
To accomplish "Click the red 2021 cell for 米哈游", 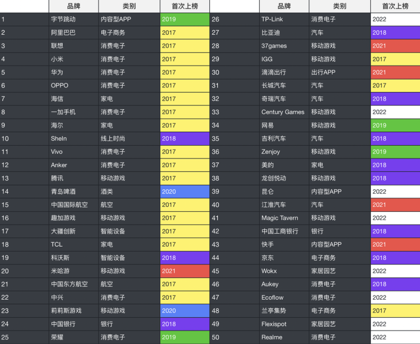I will pos(185,271).
